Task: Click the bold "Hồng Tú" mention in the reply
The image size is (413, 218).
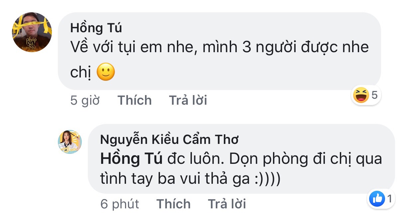Action: coord(131,159)
